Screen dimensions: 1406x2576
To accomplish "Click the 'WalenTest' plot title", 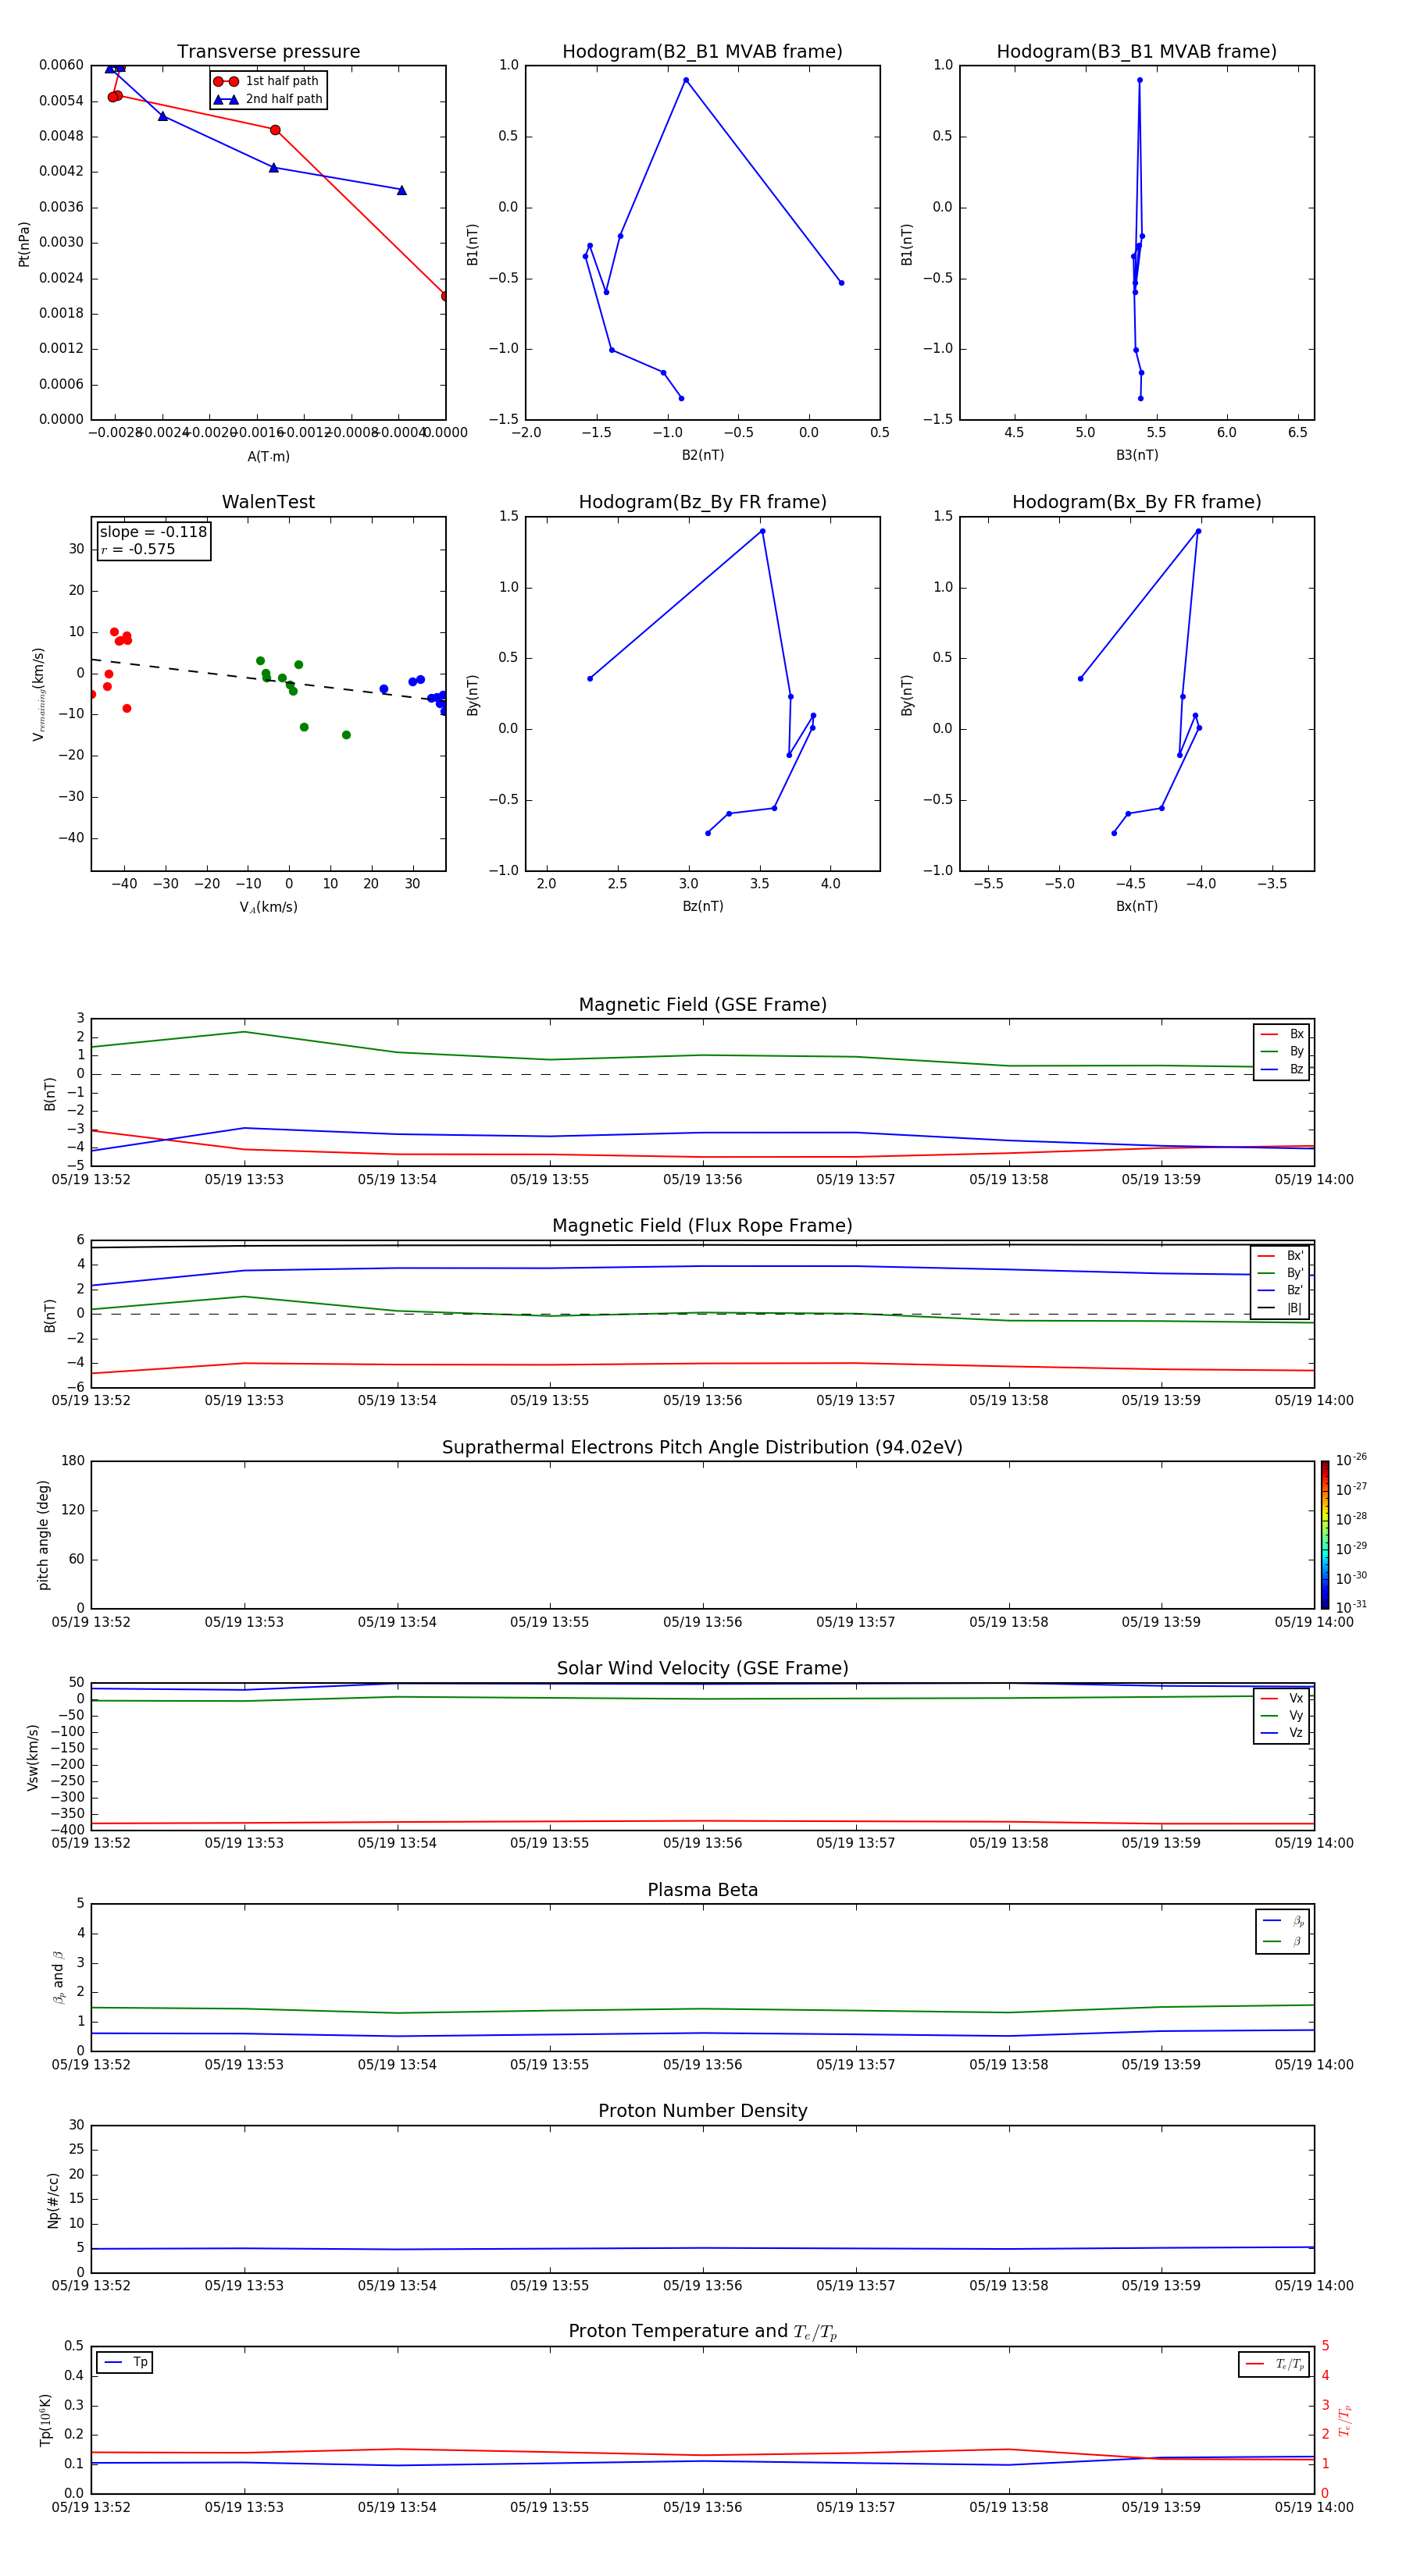I will (x=268, y=502).
